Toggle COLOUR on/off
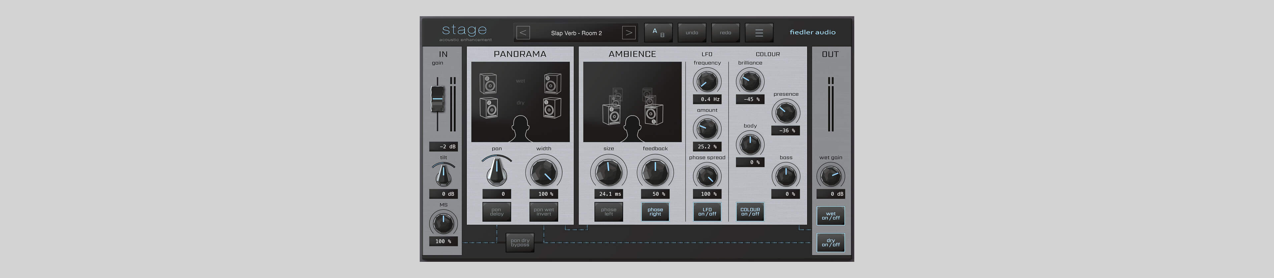This screenshot has width=1274, height=278. click(x=750, y=212)
